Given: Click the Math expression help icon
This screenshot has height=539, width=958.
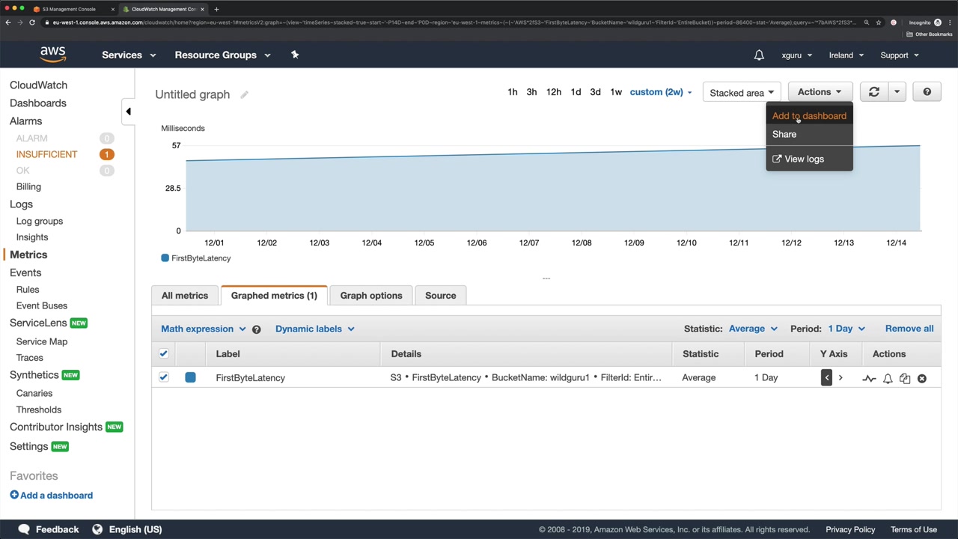Looking at the screenshot, I should tap(256, 329).
